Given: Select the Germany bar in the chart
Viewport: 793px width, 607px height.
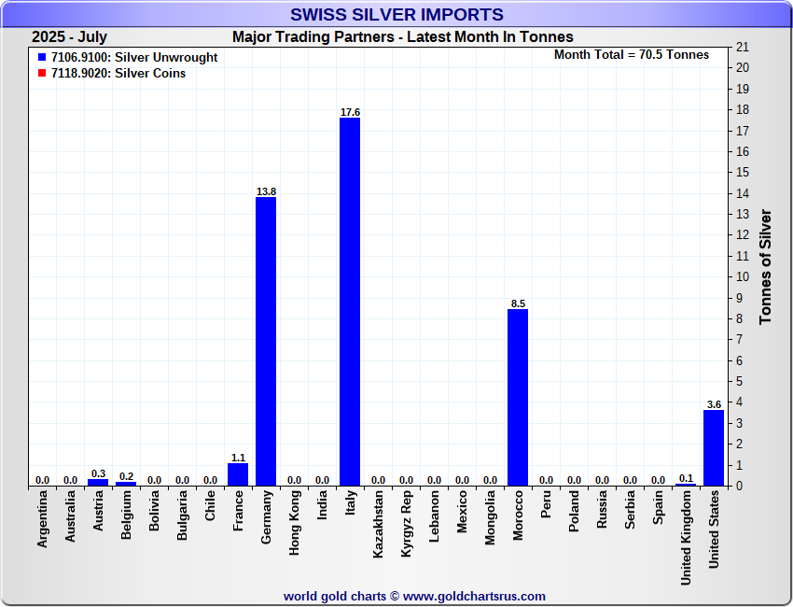Looking at the screenshot, I should click(x=266, y=341).
